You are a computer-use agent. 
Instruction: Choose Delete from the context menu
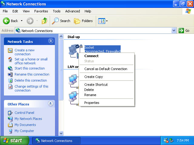(x=107, y=90)
